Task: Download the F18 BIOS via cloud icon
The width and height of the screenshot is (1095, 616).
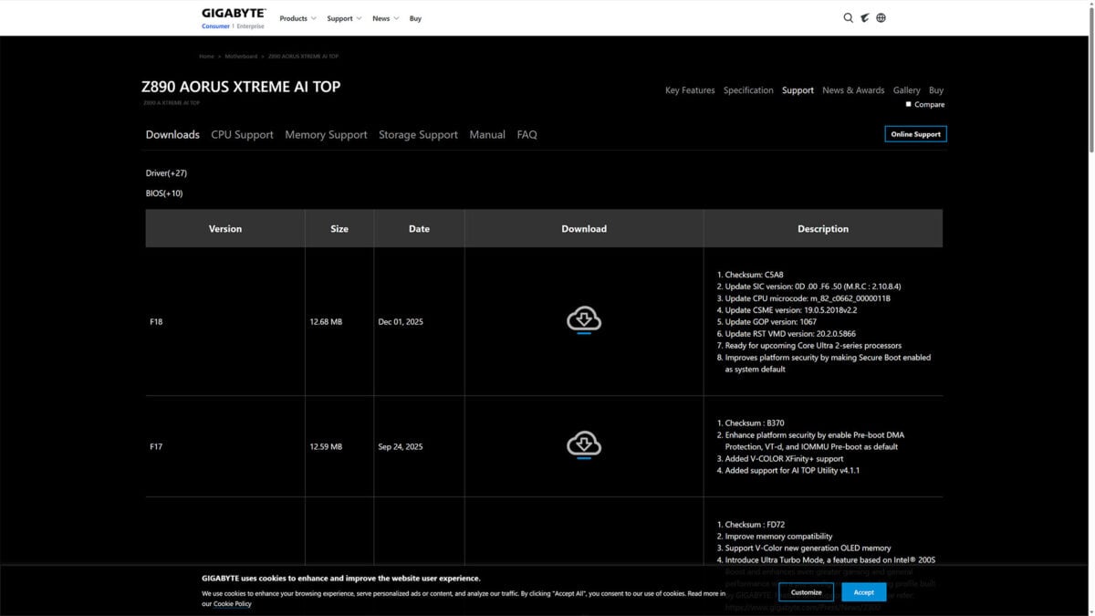Action: click(583, 320)
